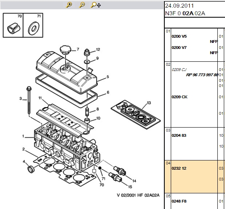Select callout number 71 near black dot
The width and height of the screenshot is (225, 209).
click(104, 179)
